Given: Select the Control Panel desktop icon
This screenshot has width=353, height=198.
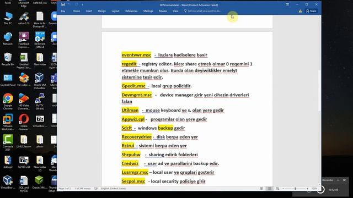Looking at the screenshot, I should point(8,80).
